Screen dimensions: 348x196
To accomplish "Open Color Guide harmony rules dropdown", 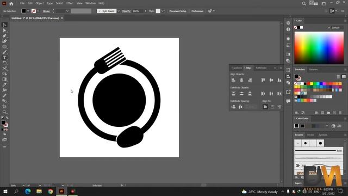I will 327,126.
